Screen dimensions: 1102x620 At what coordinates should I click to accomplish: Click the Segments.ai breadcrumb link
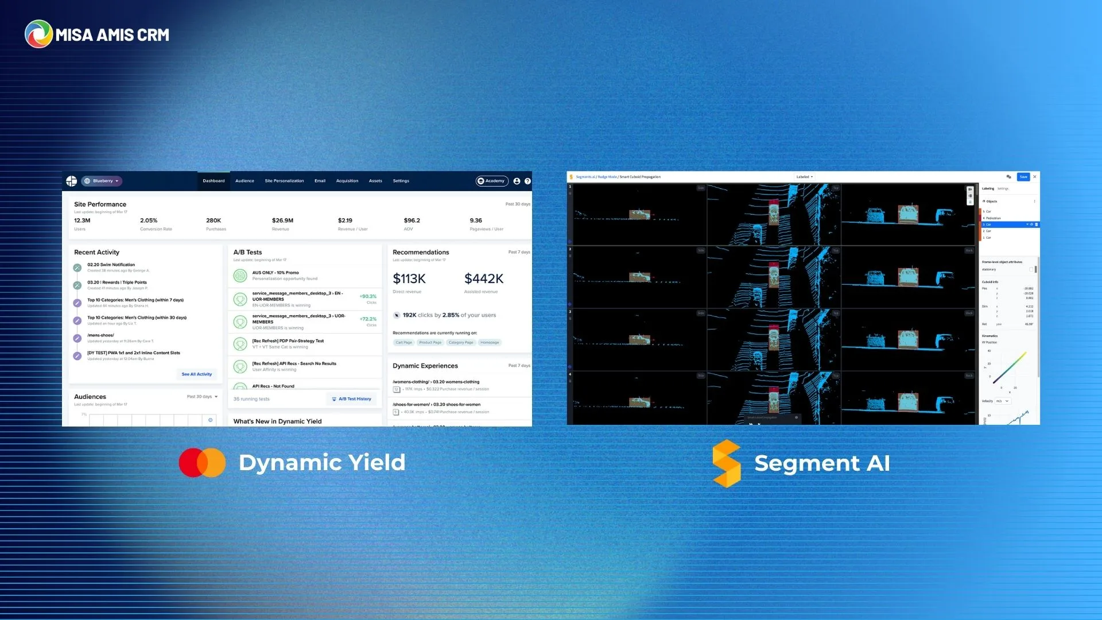coord(585,177)
